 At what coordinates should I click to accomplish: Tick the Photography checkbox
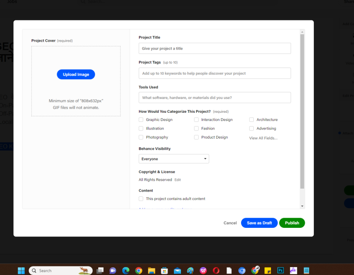pyautogui.click(x=141, y=137)
